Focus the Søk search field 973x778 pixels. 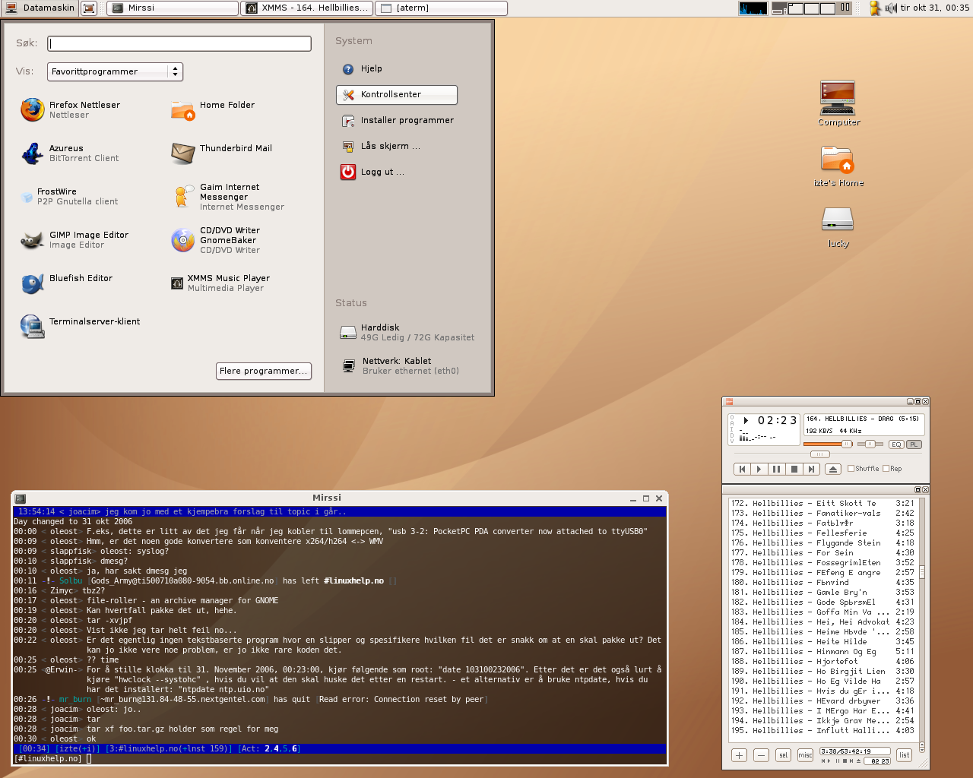coord(179,43)
